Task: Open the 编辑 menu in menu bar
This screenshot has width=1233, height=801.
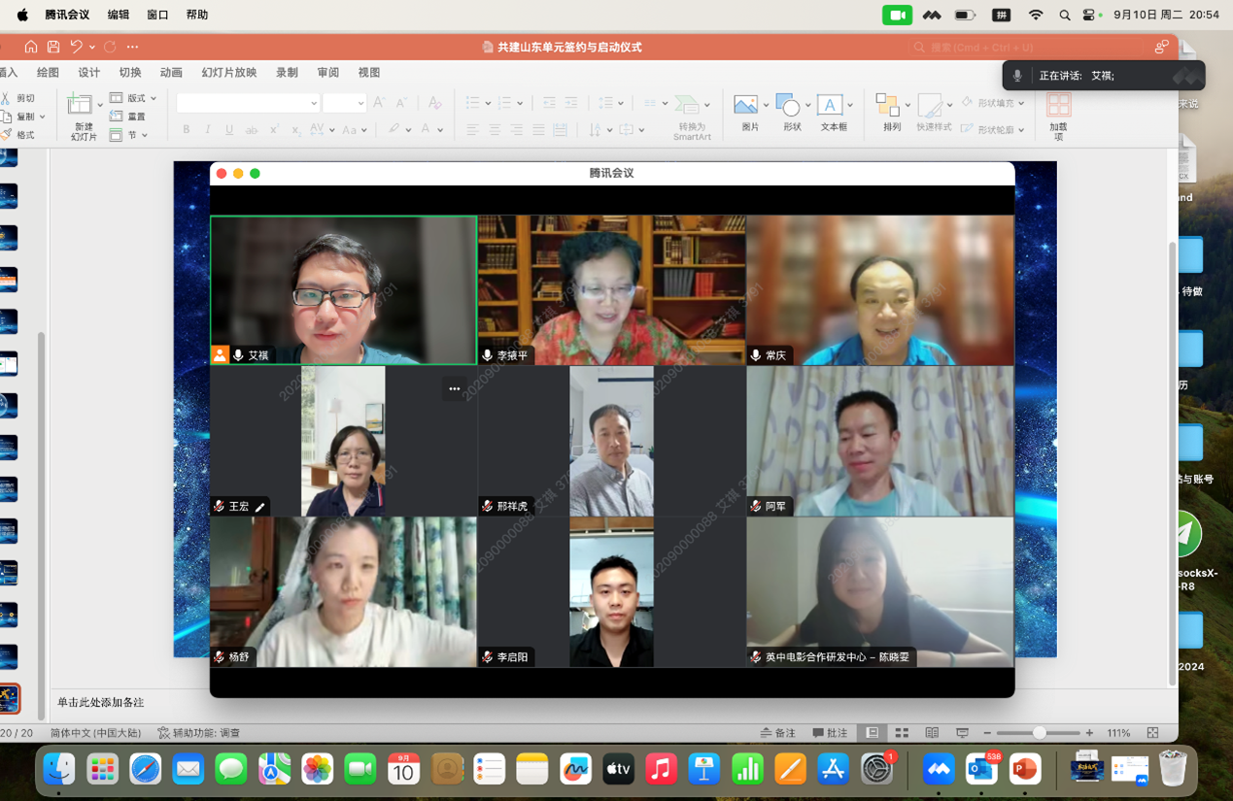Action: point(118,15)
